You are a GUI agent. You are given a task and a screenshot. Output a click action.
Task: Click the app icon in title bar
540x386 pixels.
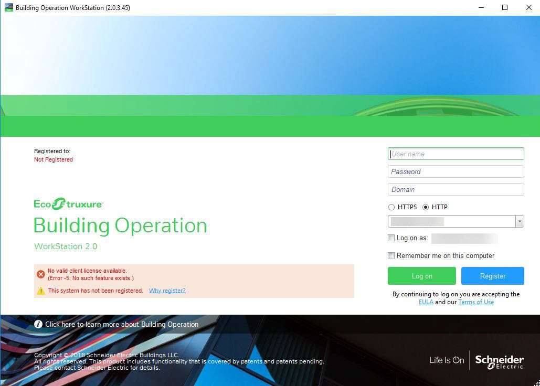[x=8, y=7]
